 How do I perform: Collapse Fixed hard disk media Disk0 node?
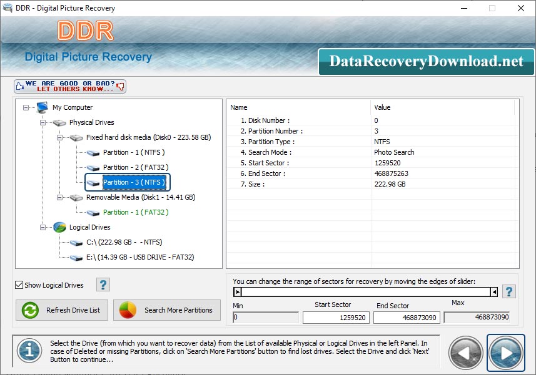pyautogui.click(x=59, y=138)
